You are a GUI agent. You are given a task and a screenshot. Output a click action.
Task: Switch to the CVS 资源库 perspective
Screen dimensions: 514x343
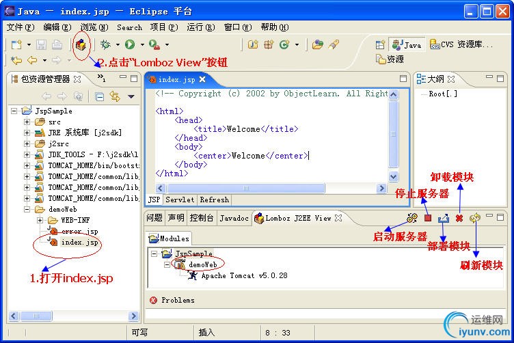[x=461, y=44]
